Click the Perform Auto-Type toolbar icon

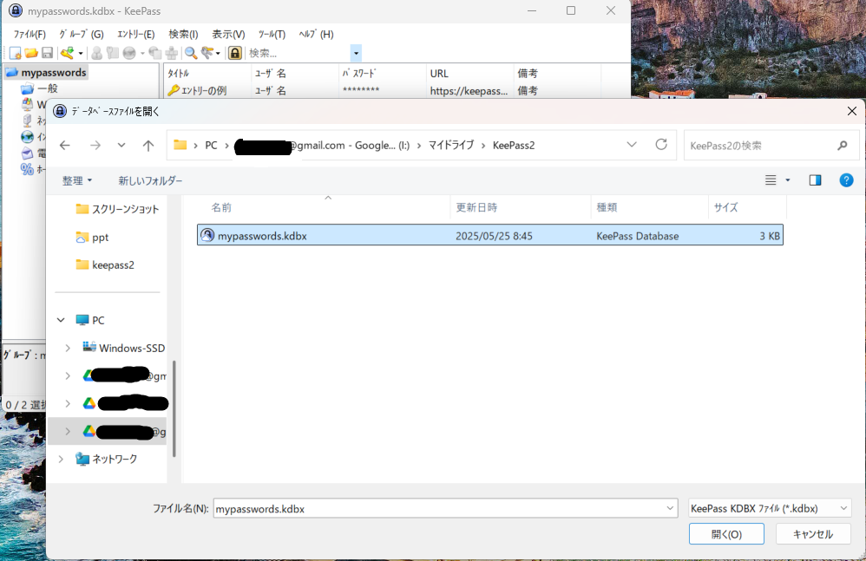point(172,53)
